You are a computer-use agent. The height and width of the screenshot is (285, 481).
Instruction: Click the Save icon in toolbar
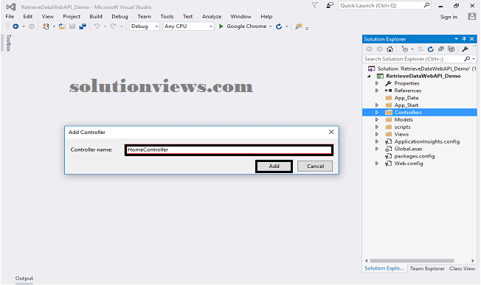[x=72, y=27]
